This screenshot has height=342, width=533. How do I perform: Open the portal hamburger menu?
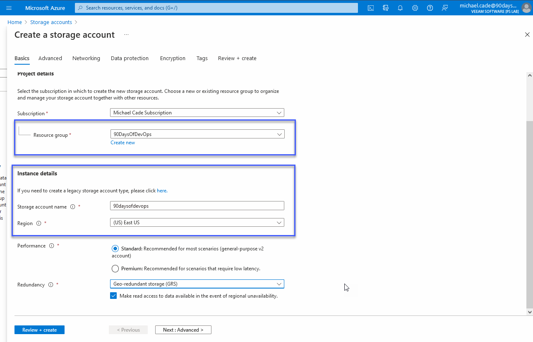(9, 7)
